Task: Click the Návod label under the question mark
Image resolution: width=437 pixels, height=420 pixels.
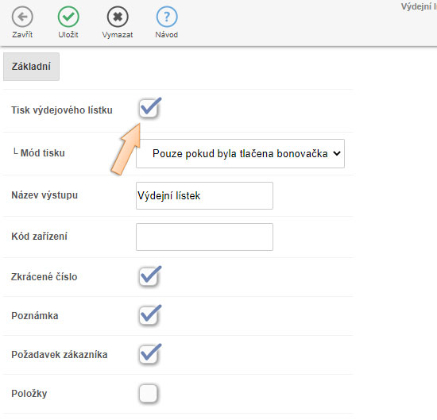Action: pos(166,35)
